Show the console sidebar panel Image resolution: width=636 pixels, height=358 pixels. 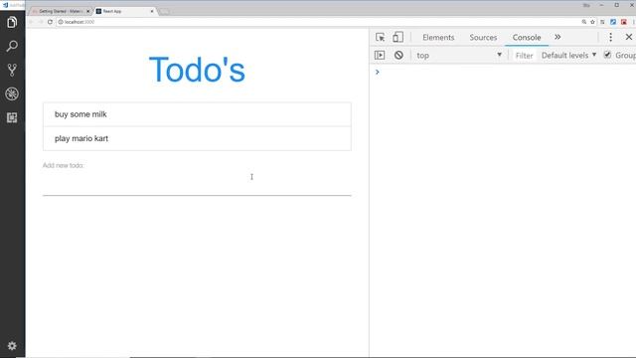click(380, 56)
